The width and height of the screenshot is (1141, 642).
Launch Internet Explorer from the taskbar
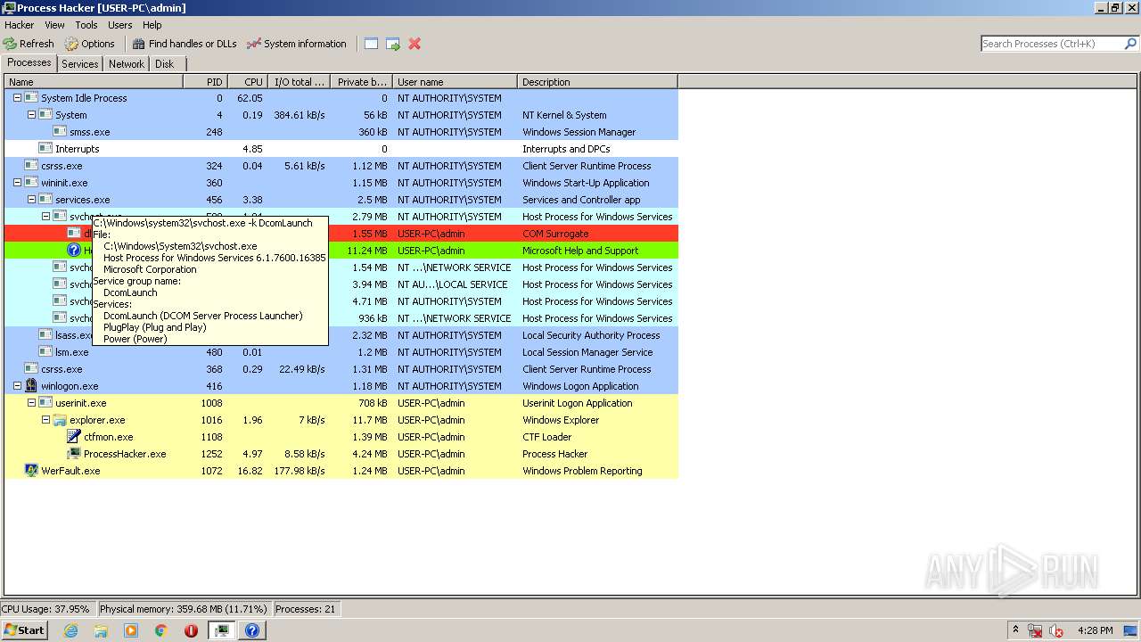coord(71,630)
